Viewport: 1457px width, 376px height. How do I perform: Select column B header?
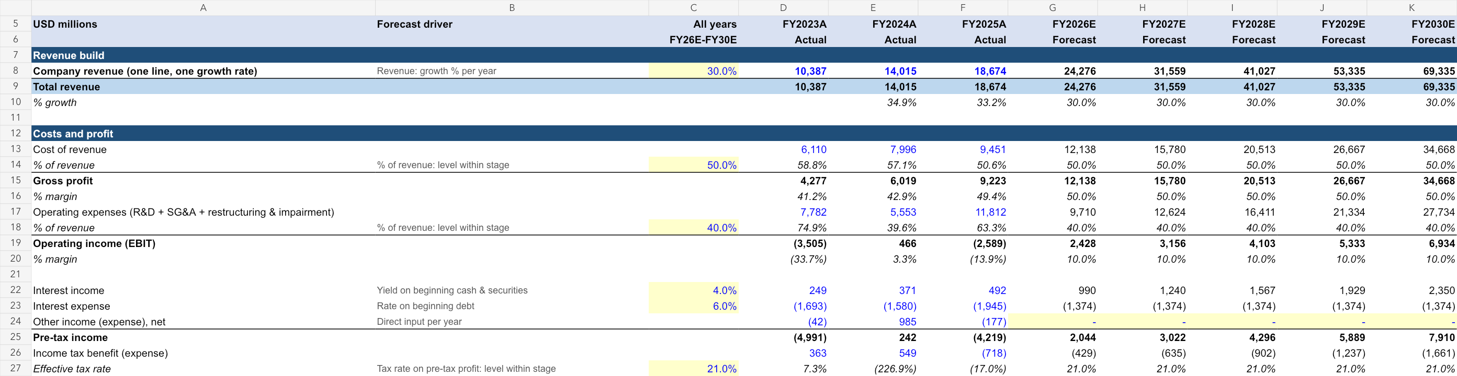tap(512, 7)
